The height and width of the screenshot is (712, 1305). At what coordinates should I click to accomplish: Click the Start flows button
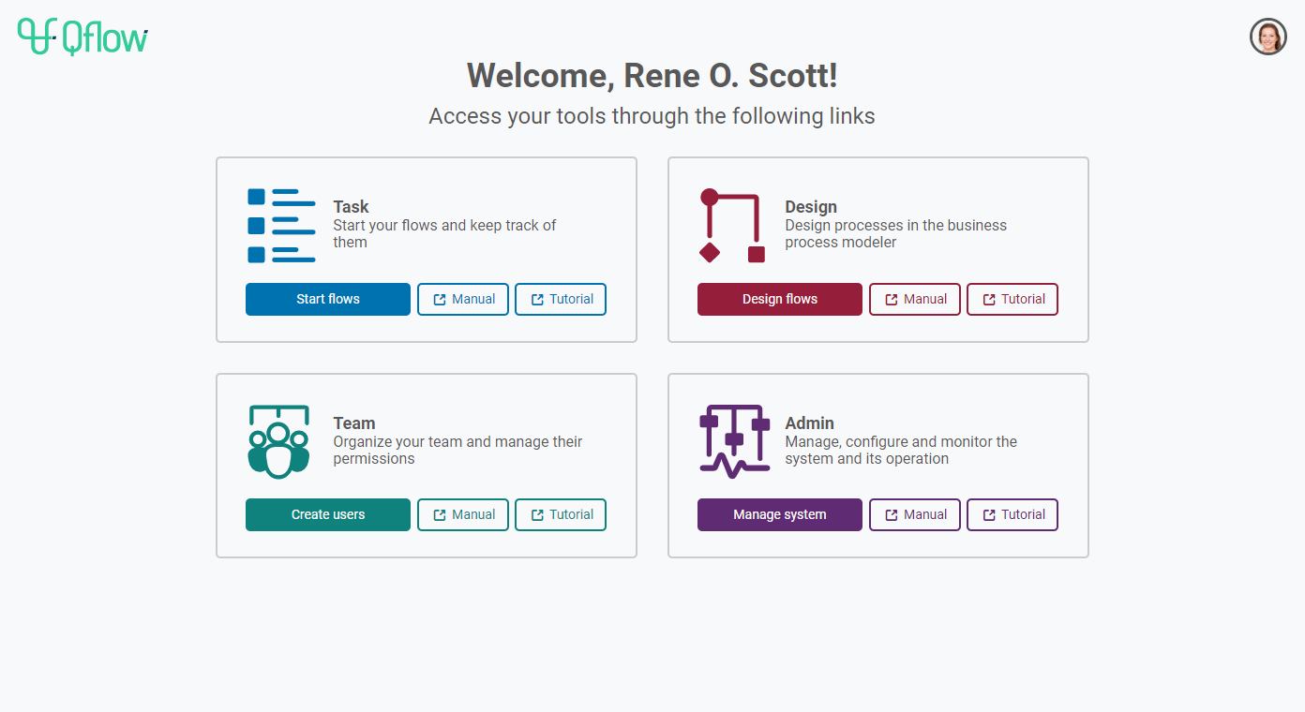[328, 299]
